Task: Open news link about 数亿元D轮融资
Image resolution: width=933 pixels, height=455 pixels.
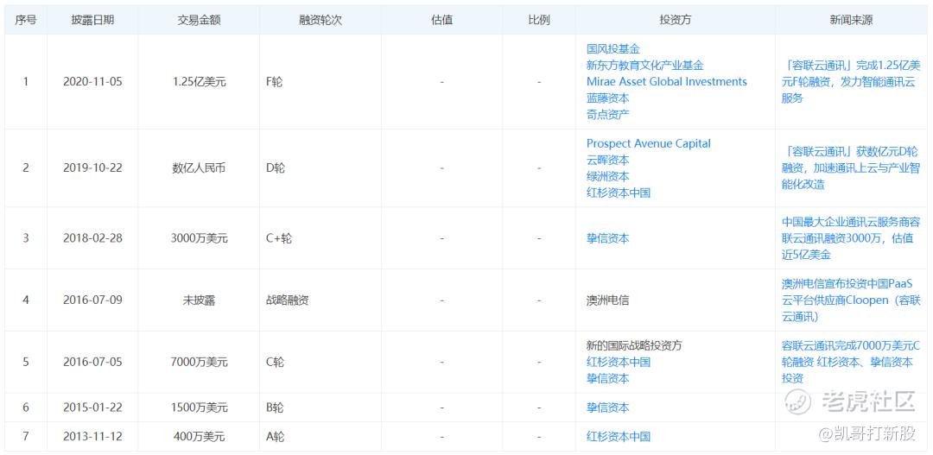Action: coord(850,167)
